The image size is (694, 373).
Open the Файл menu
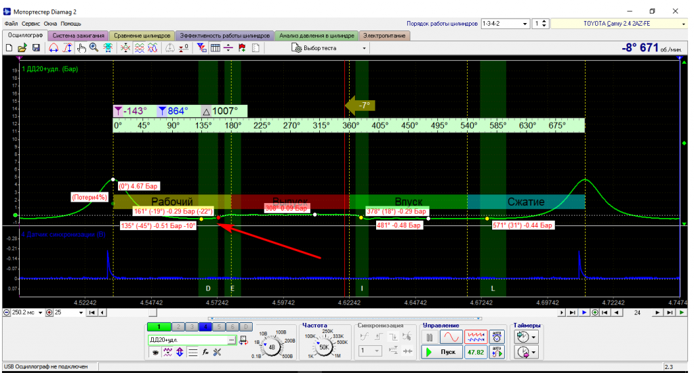pos(11,24)
